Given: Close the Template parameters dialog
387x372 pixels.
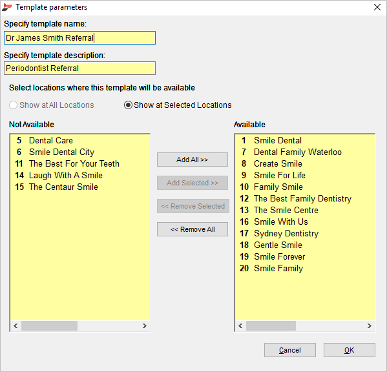Looking at the screenshot, I should tap(377, 7).
